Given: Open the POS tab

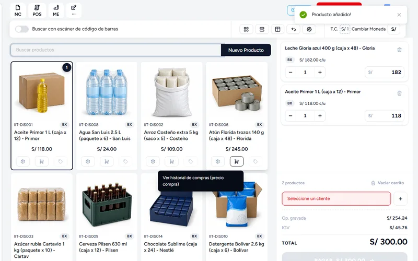Looking at the screenshot, I should (37, 10).
